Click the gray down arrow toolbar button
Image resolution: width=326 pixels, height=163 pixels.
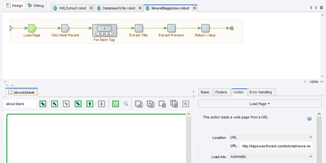[101, 104]
